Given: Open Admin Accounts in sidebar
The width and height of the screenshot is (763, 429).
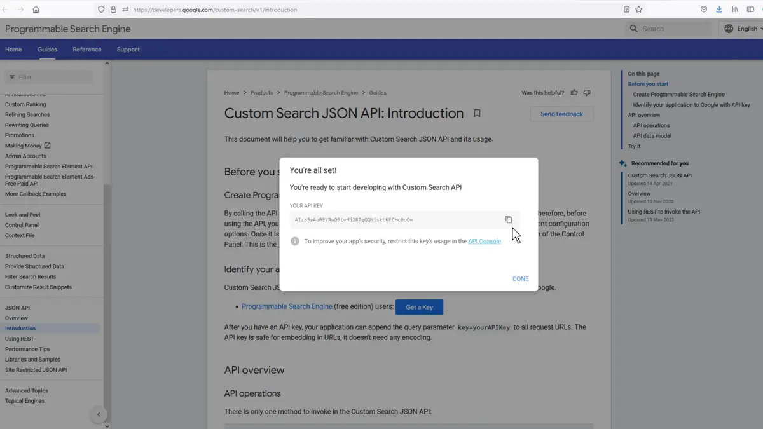Looking at the screenshot, I should pos(25,156).
